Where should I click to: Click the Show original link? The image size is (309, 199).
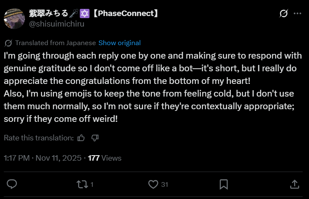[119, 43]
